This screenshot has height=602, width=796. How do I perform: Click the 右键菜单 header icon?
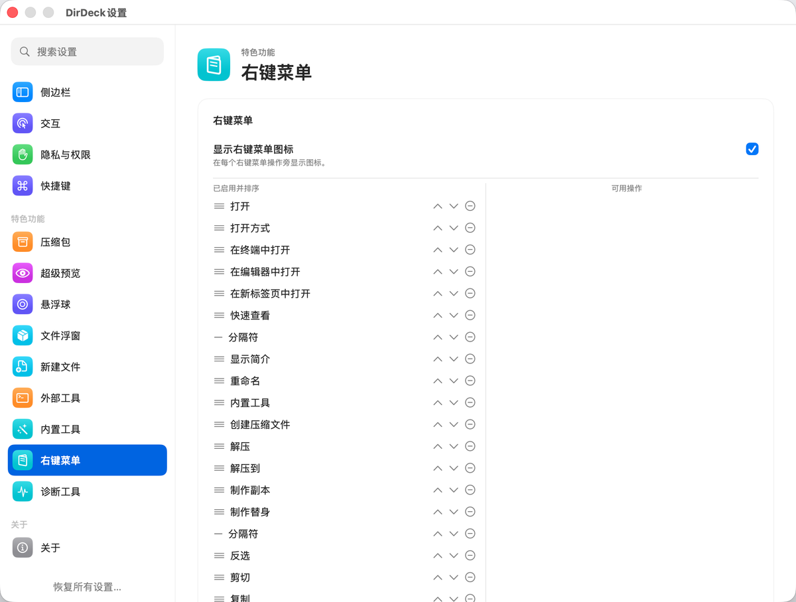click(214, 65)
